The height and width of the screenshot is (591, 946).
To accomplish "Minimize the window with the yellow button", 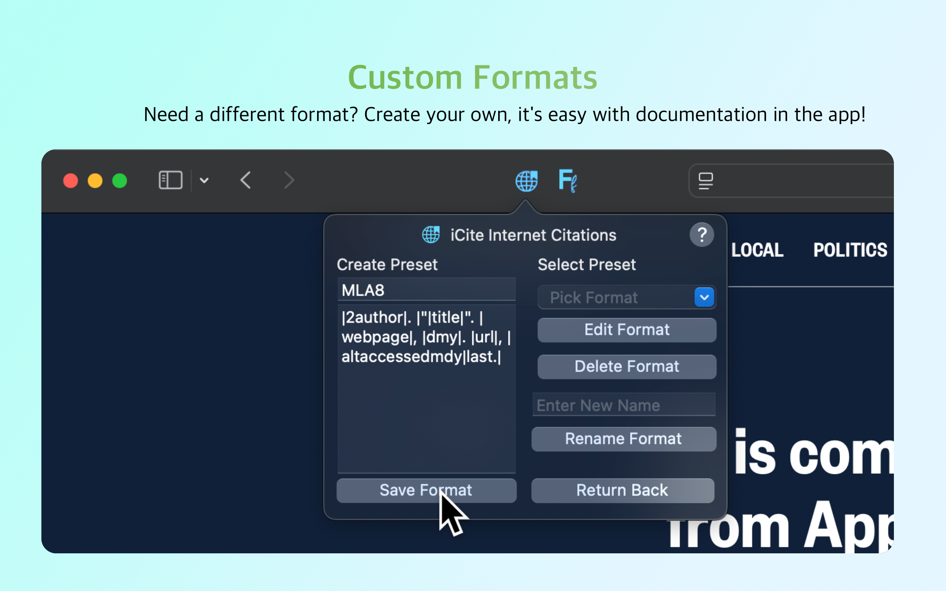I will pyautogui.click(x=95, y=181).
